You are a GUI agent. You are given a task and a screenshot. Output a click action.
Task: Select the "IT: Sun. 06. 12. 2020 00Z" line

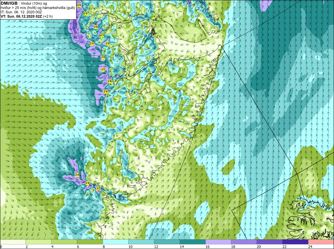(x=21, y=12)
